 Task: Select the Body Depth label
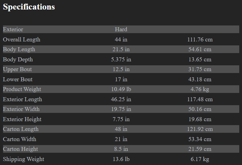(x=18, y=59)
